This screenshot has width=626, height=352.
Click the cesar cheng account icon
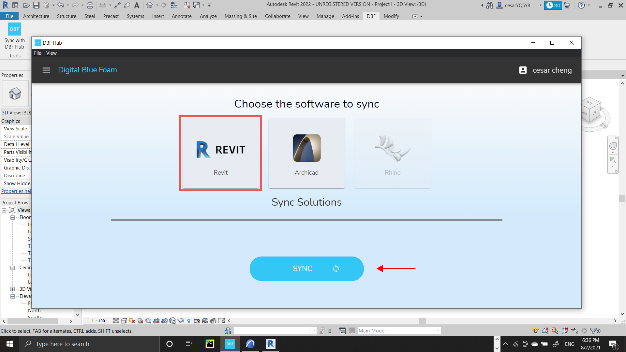tap(523, 70)
